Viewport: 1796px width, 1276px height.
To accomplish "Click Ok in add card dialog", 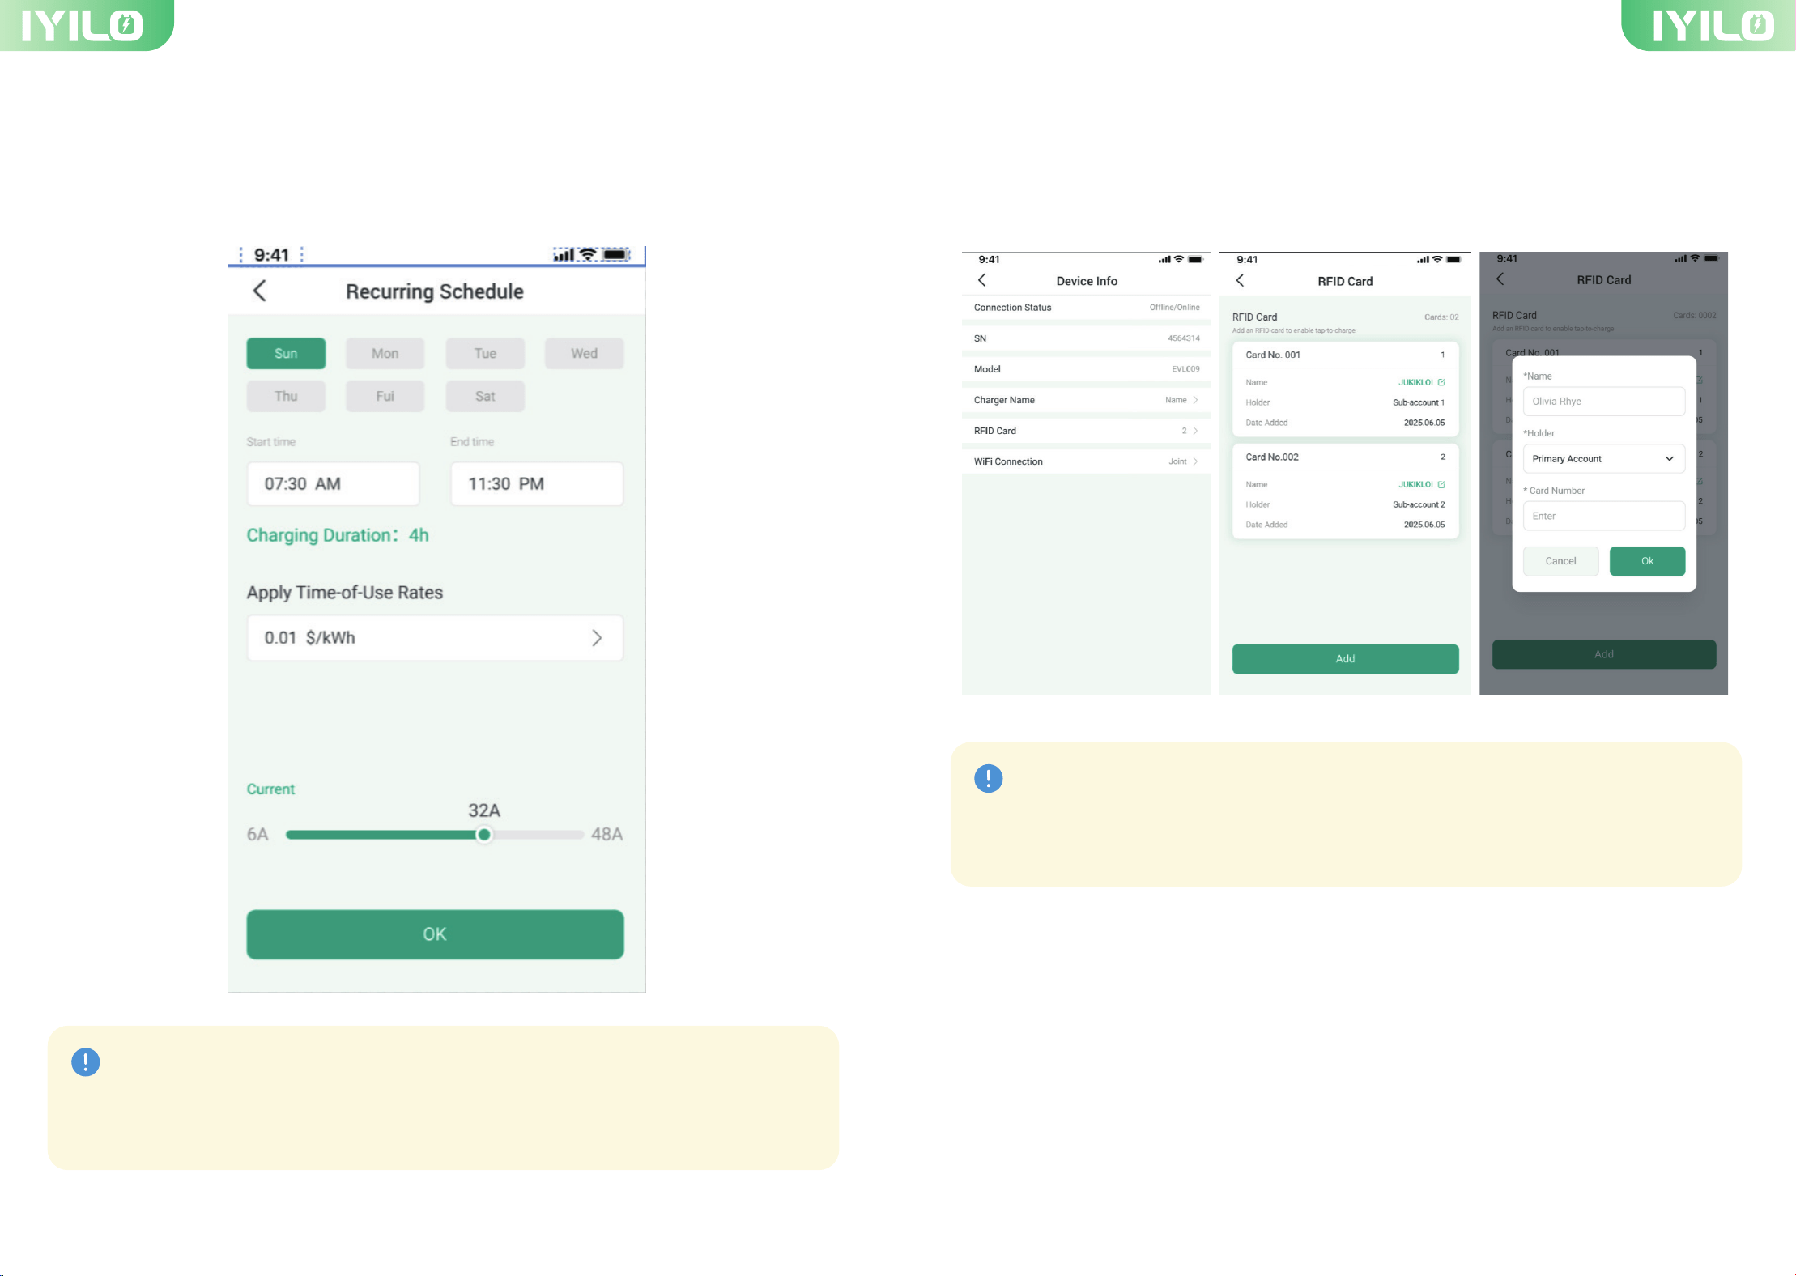I will tap(1647, 561).
